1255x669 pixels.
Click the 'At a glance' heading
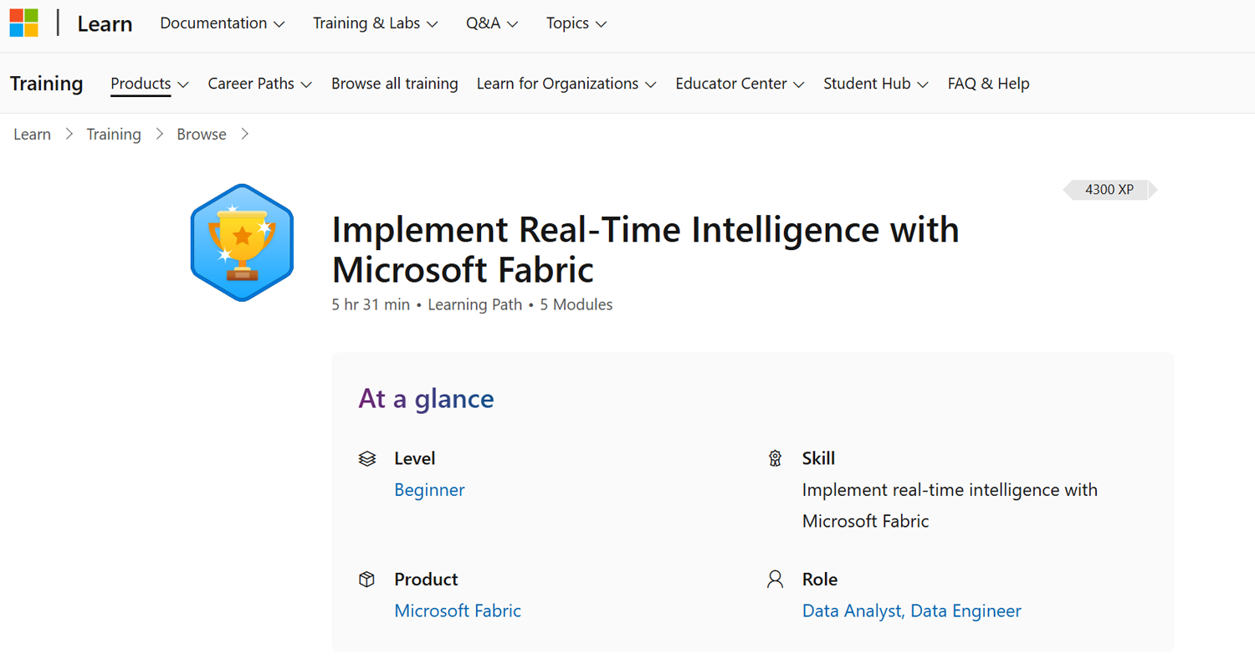point(426,398)
